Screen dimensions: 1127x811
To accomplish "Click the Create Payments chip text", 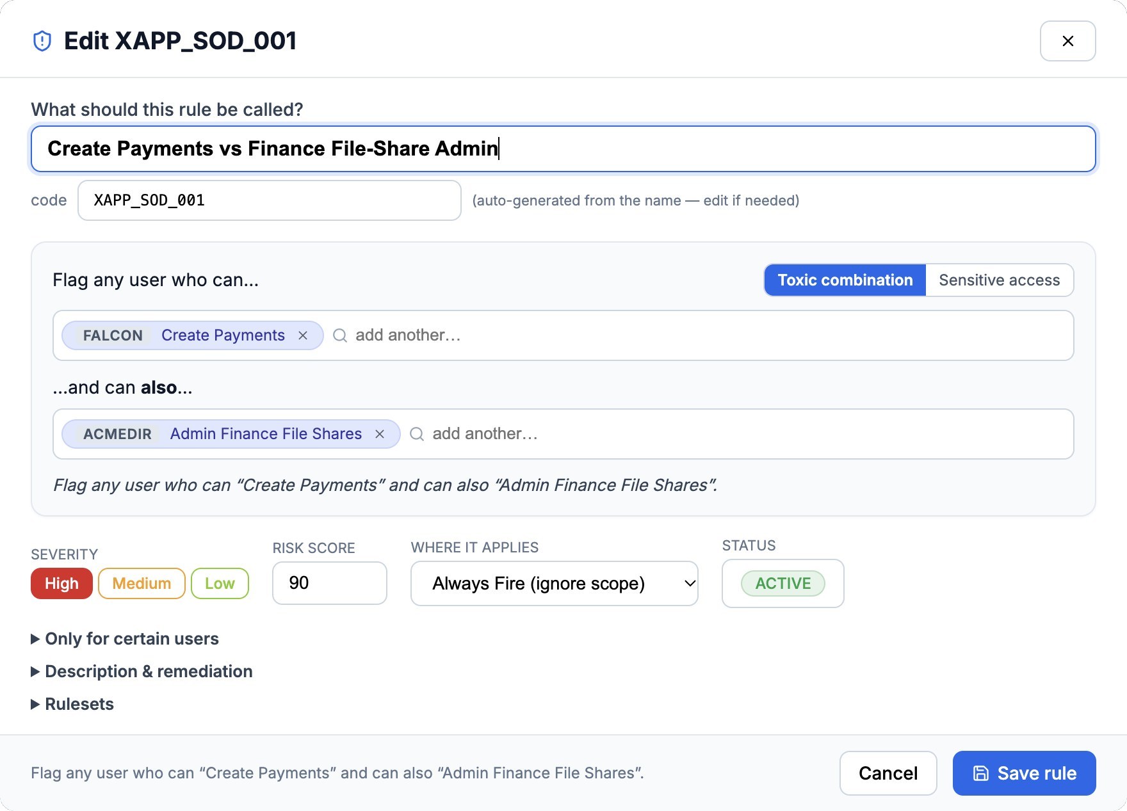I will tap(223, 335).
